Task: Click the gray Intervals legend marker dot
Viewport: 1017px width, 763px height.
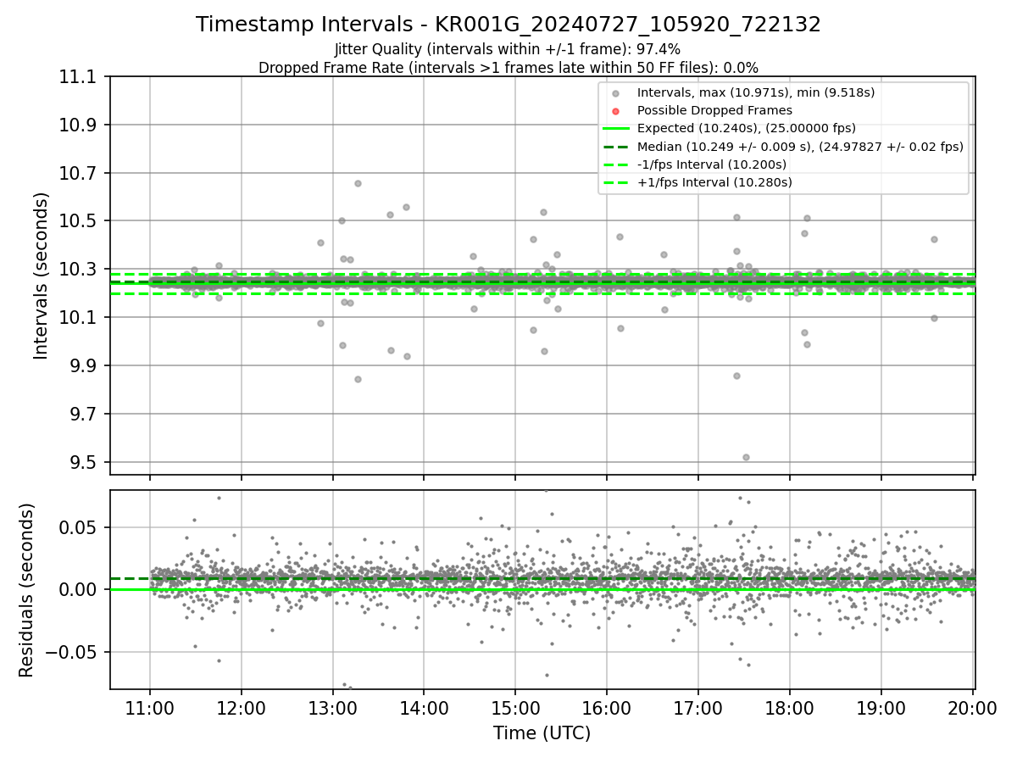Action: (616, 92)
